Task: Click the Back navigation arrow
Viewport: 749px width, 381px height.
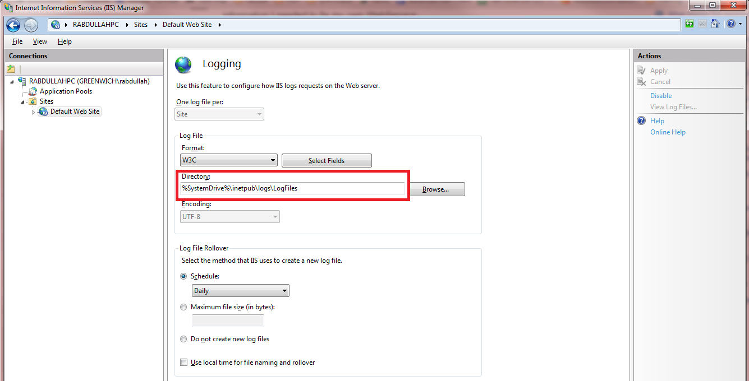Action: (x=13, y=25)
